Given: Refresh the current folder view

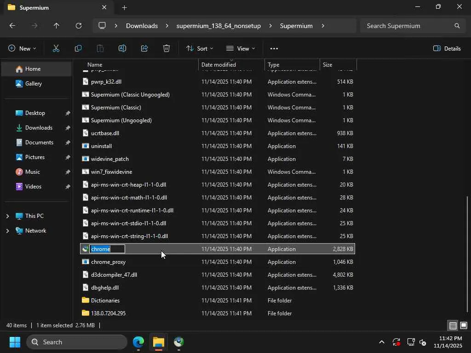Looking at the screenshot, I should pyautogui.click(x=79, y=26).
